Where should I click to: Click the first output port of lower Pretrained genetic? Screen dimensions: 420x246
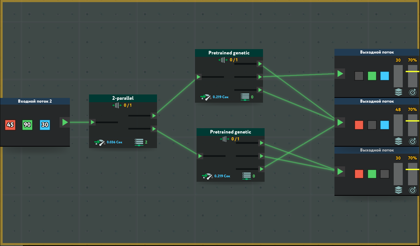click(262, 143)
